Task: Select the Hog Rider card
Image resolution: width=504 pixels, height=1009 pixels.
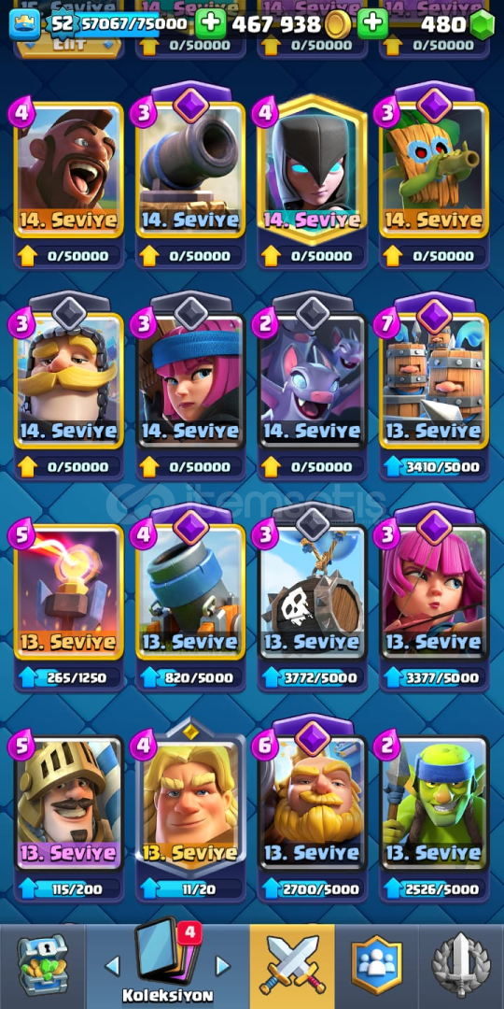Action: 69,169
